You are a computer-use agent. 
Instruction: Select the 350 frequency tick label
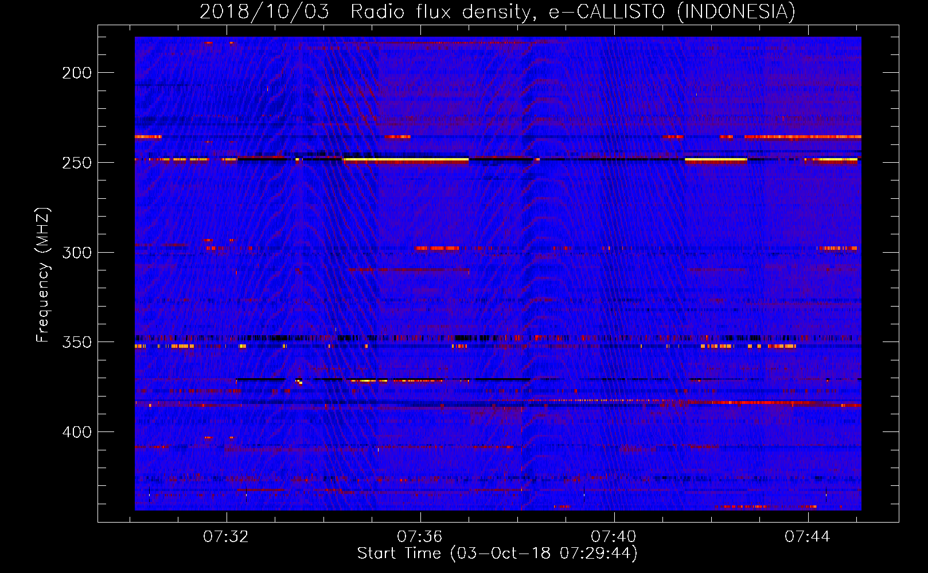(77, 342)
